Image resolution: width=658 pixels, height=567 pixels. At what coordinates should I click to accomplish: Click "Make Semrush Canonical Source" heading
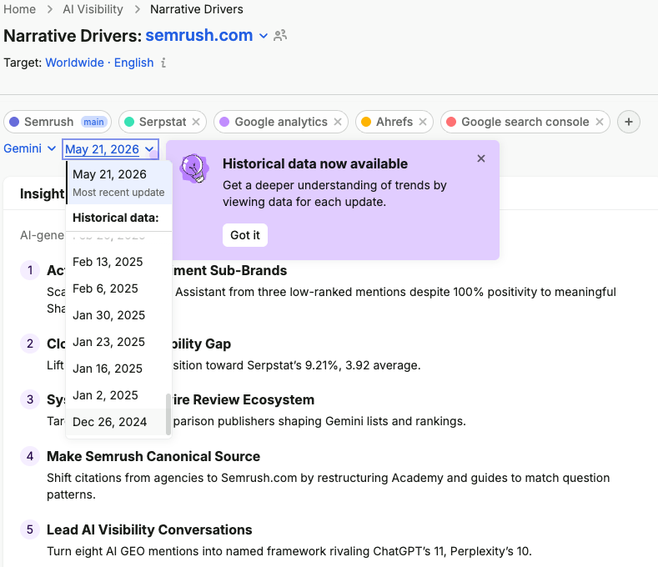tap(153, 456)
